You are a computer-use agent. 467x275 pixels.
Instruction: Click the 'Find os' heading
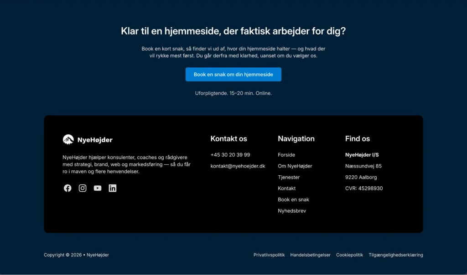click(358, 139)
